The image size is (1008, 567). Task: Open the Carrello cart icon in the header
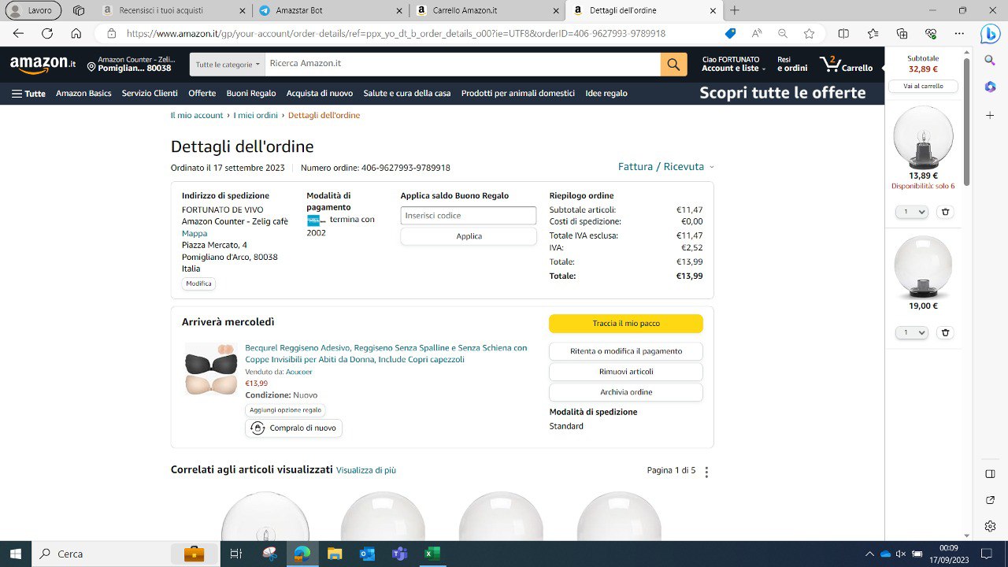point(846,65)
